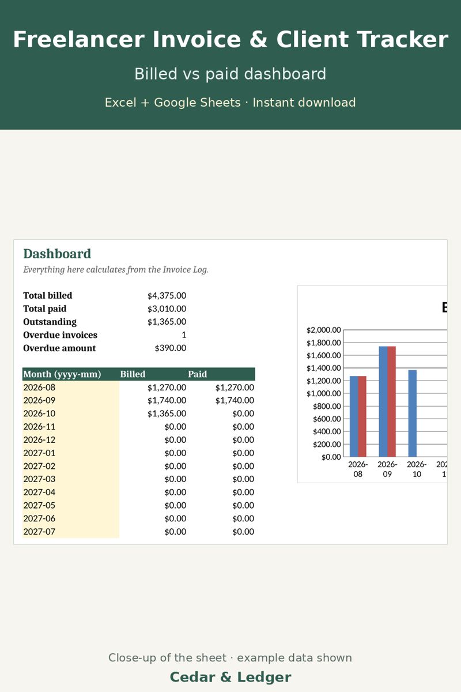Select the 2026-12 month cell

click(71, 440)
